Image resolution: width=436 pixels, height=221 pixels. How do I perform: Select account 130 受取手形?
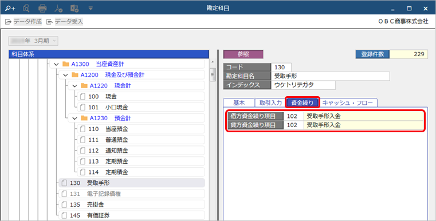click(132, 183)
